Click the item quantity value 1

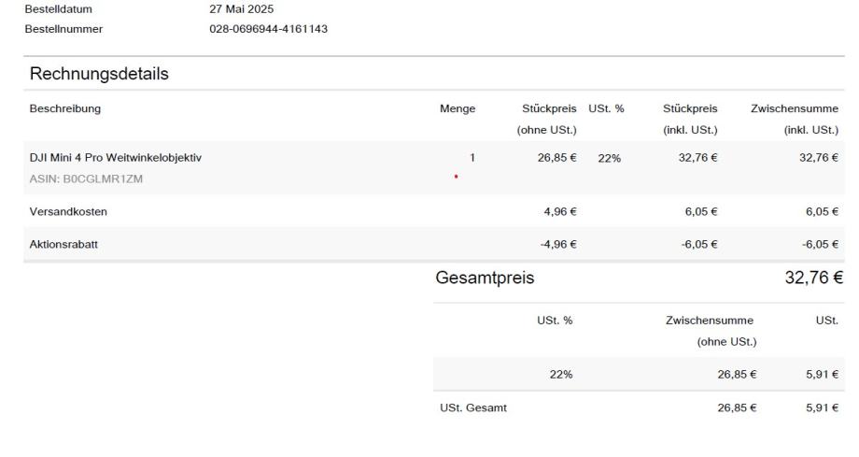point(472,158)
